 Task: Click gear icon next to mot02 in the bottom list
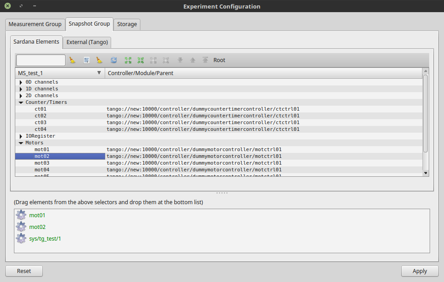[x=21, y=227]
